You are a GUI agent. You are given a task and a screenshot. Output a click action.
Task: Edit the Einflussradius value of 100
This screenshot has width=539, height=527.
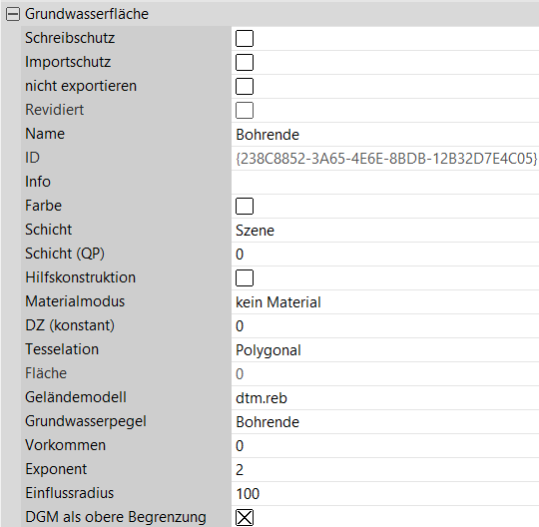(385, 493)
